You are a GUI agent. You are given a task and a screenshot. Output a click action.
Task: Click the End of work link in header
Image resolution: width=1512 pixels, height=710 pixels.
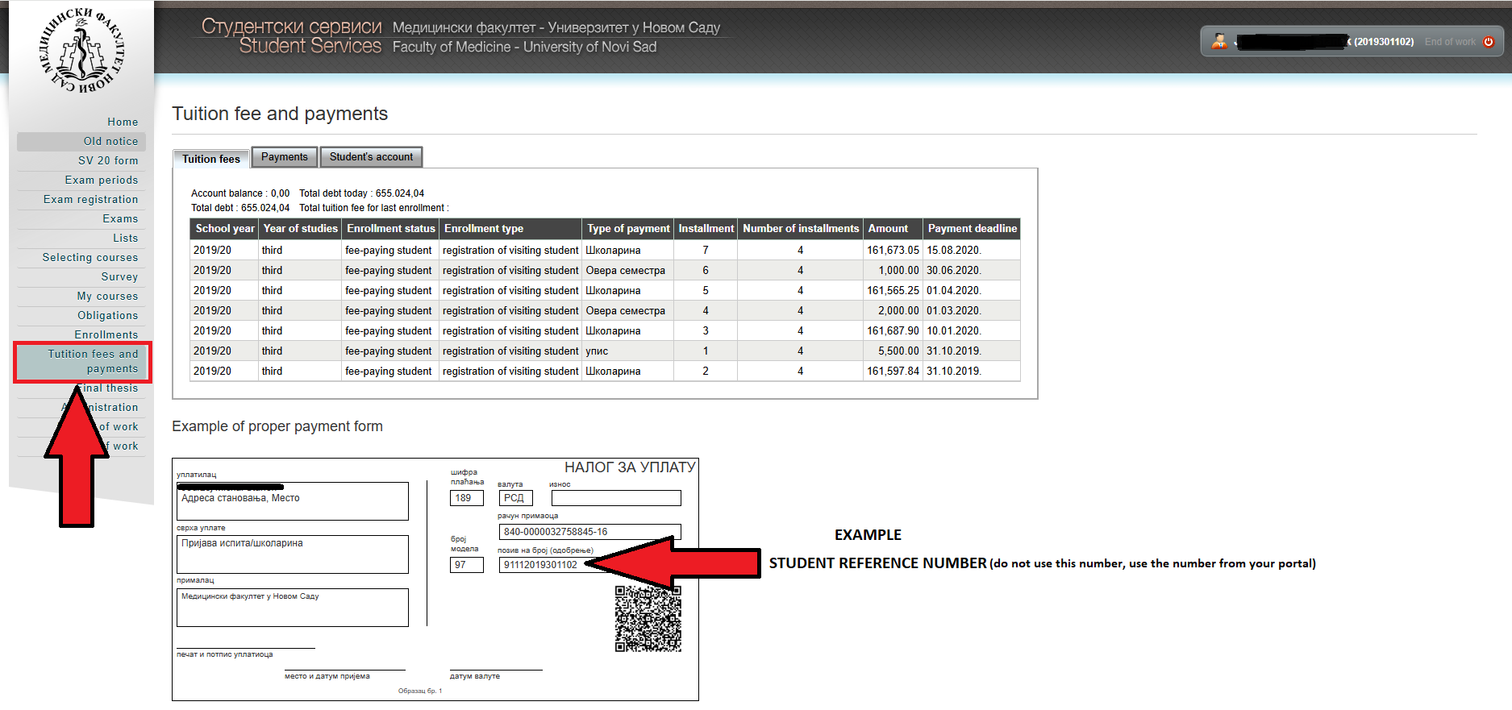(x=1450, y=42)
